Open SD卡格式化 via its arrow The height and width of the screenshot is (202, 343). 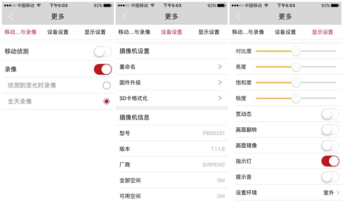coord(220,98)
